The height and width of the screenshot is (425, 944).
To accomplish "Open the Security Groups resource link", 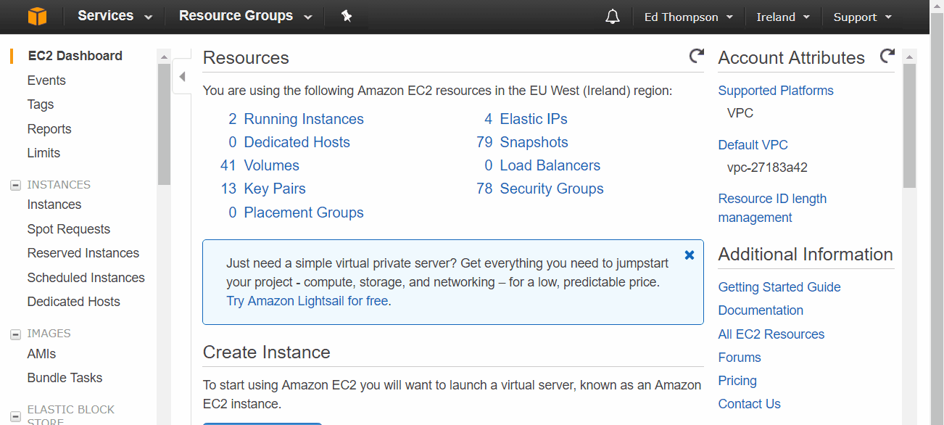I will tap(552, 189).
